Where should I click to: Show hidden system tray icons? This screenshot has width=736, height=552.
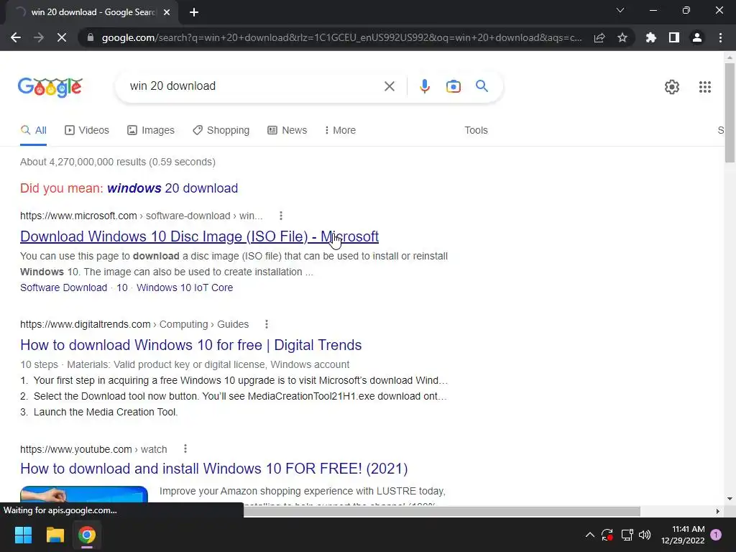(x=590, y=535)
